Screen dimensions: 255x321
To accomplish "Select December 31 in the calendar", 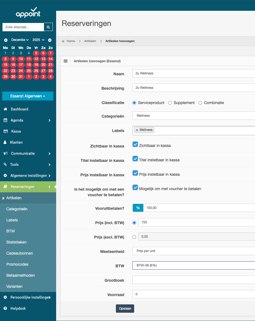I will tap(21, 77).
